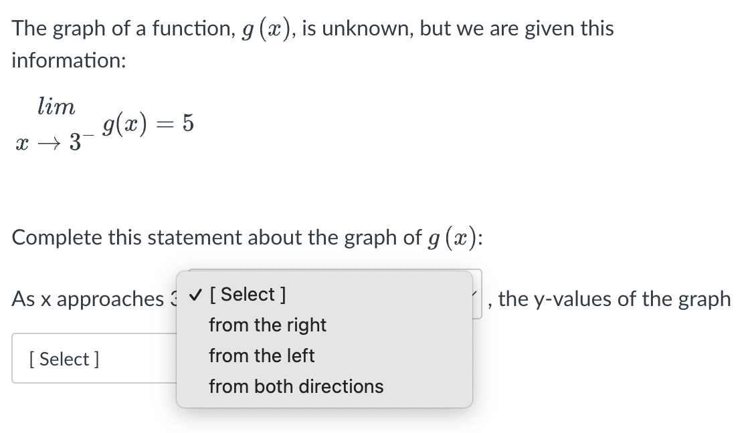Click "from the left" option text
Screen dimensions: 748x433
point(263,355)
